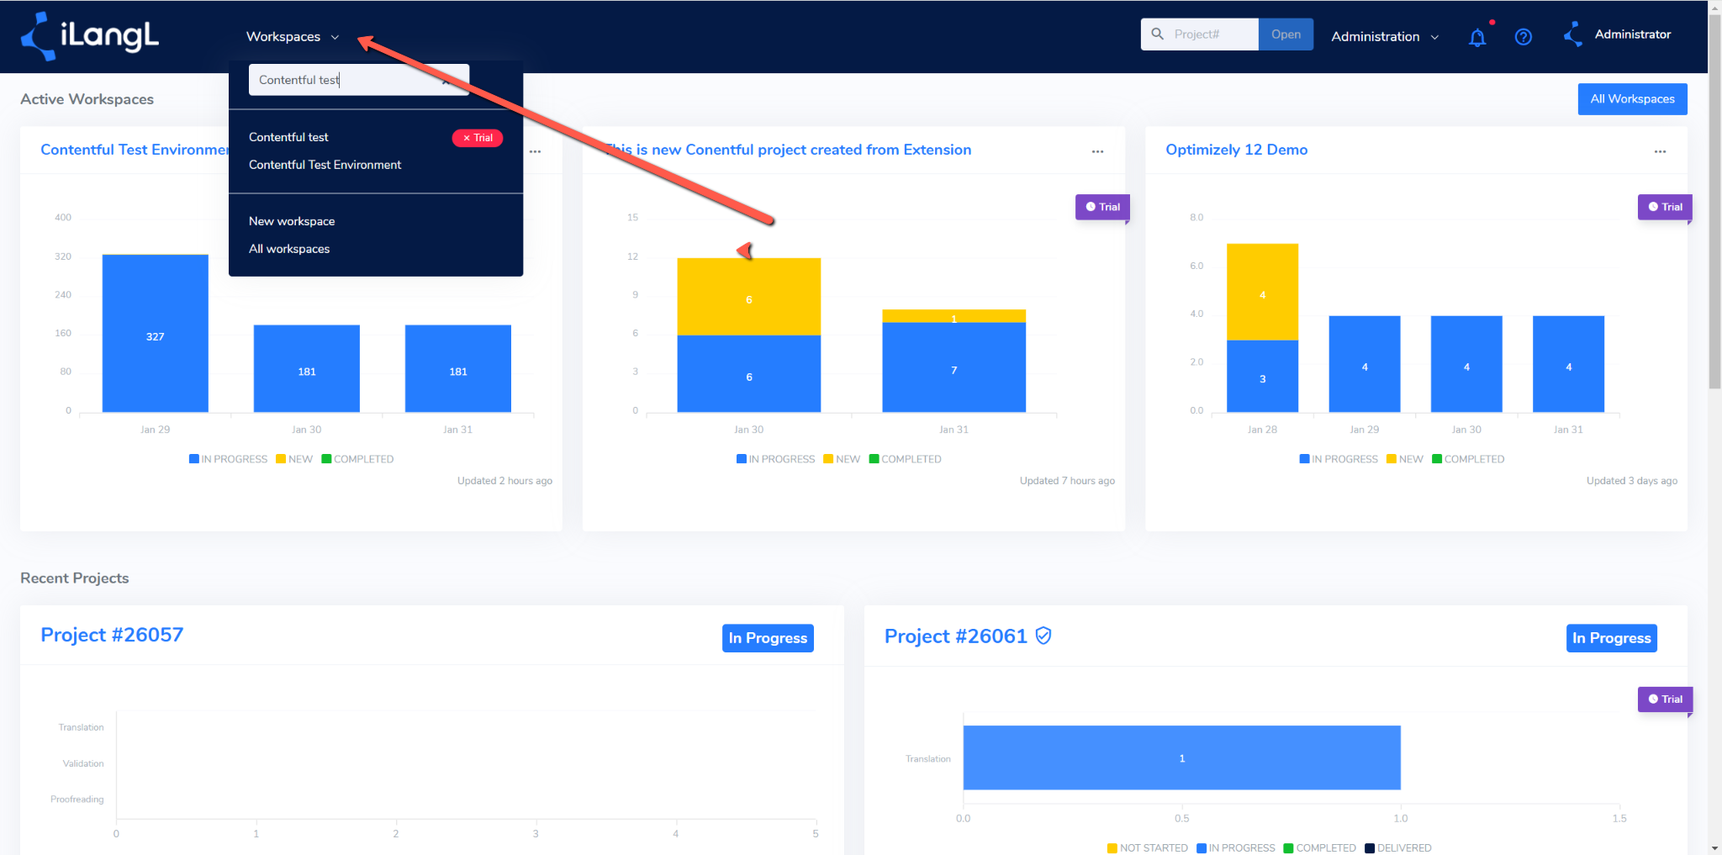Click the page vertical scrollbar

pos(1714,202)
